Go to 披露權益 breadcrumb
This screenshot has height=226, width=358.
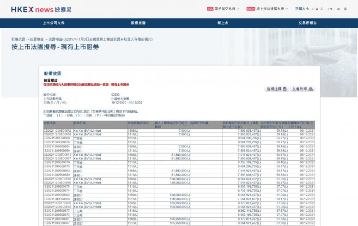[37, 39]
